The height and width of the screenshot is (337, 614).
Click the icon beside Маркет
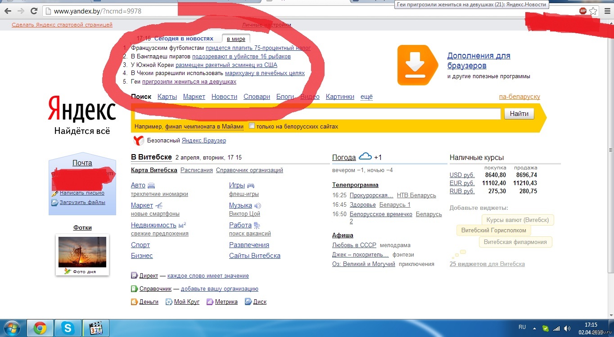(159, 205)
